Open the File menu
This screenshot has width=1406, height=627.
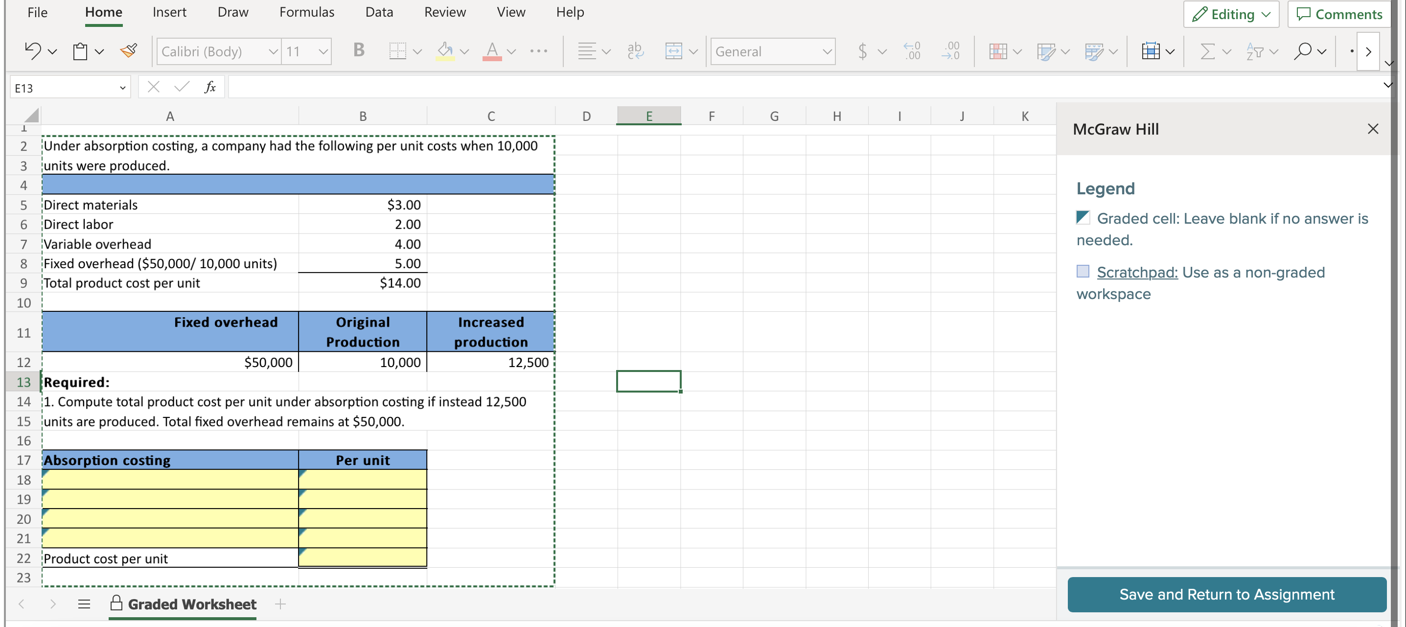[37, 12]
